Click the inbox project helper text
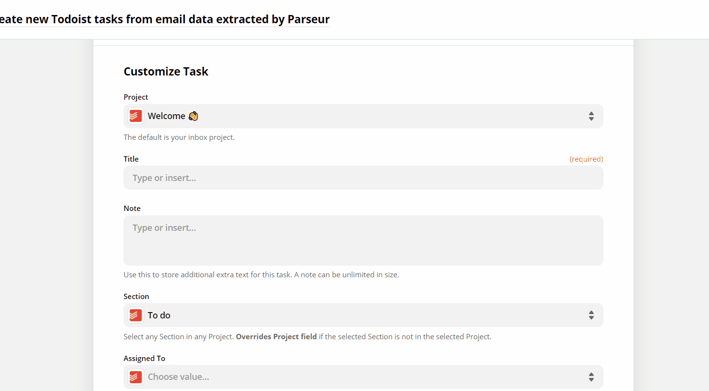709x391 pixels. coord(179,137)
